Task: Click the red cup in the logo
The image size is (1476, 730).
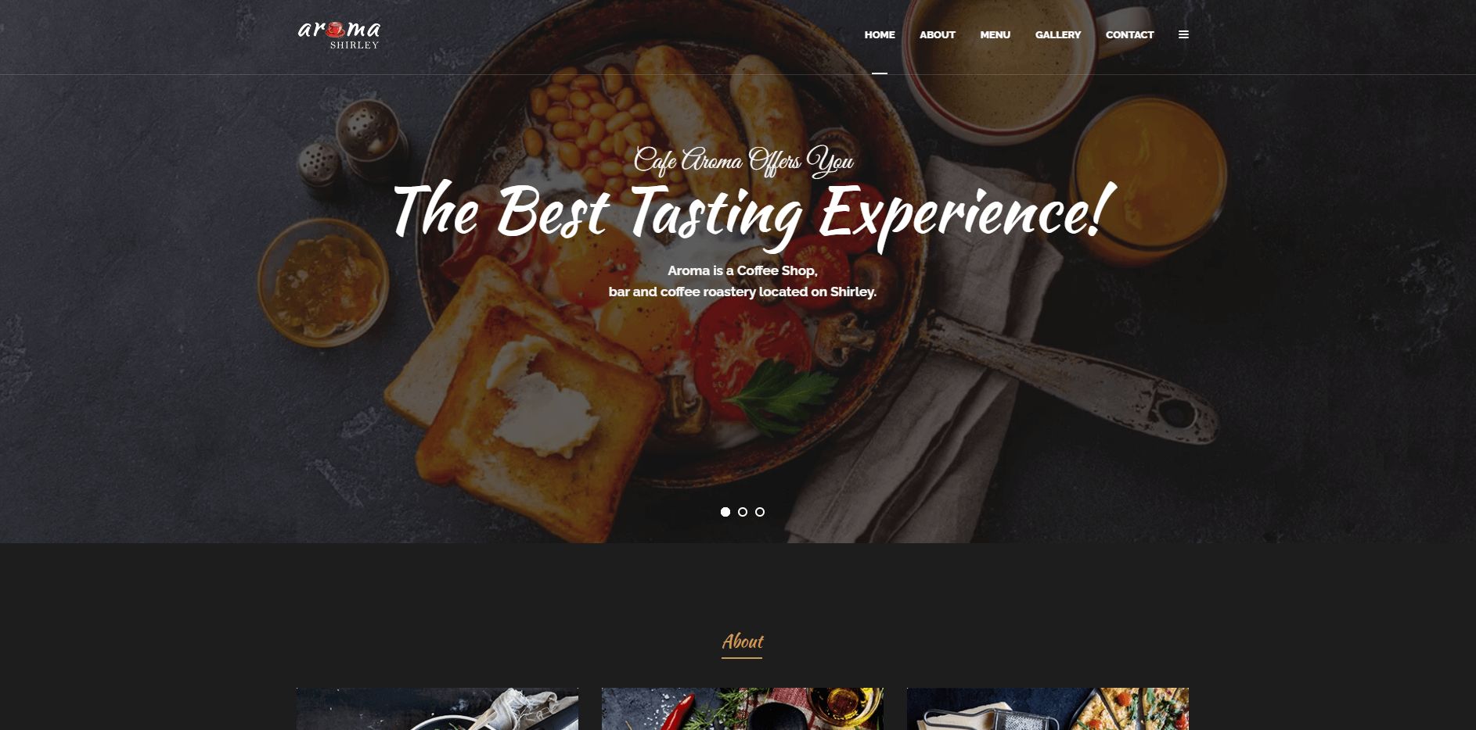Action: (x=336, y=30)
